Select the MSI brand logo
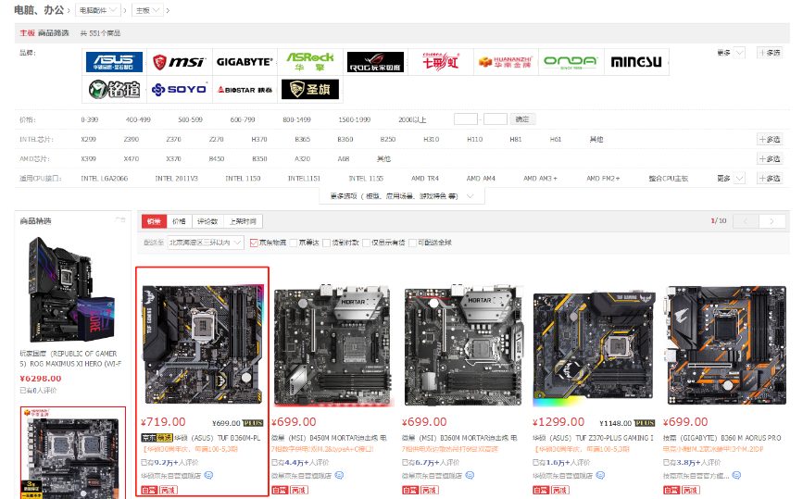Image resolution: width=803 pixels, height=499 pixels. [x=180, y=62]
